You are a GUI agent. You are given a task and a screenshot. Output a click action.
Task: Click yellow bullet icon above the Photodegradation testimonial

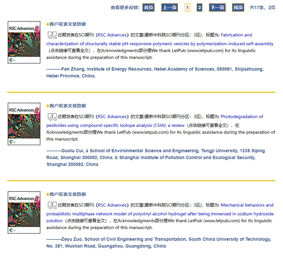[48, 106]
